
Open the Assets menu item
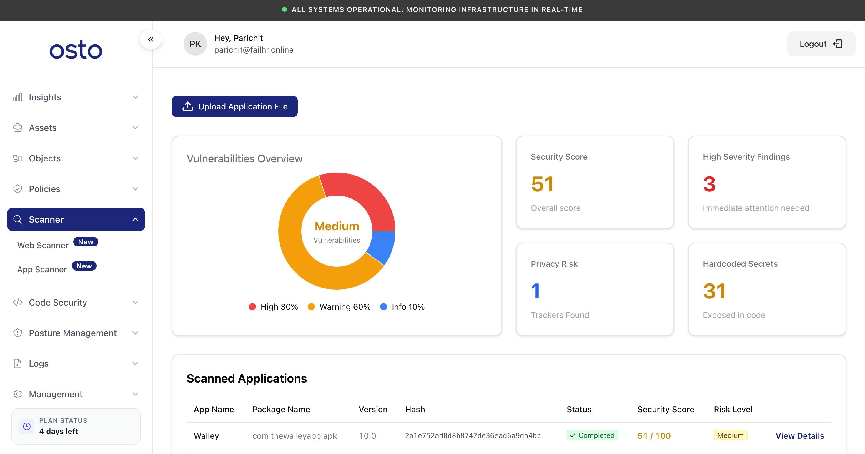coord(76,128)
